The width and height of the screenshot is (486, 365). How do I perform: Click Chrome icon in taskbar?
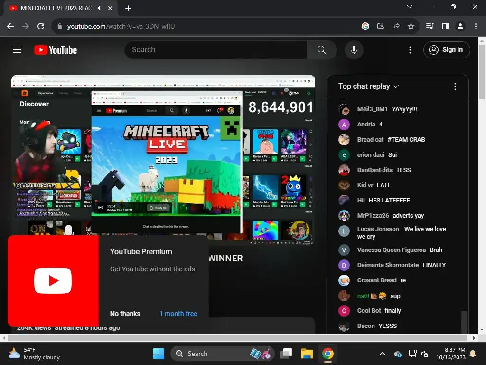pos(327,354)
